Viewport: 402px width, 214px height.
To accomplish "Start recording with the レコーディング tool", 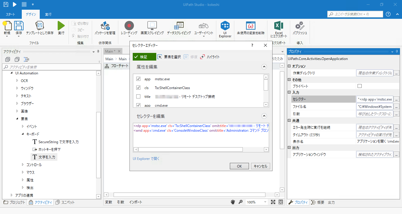I will [129, 29].
